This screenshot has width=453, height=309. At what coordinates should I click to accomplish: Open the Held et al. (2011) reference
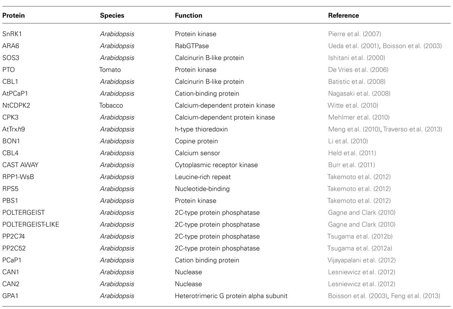point(350,153)
